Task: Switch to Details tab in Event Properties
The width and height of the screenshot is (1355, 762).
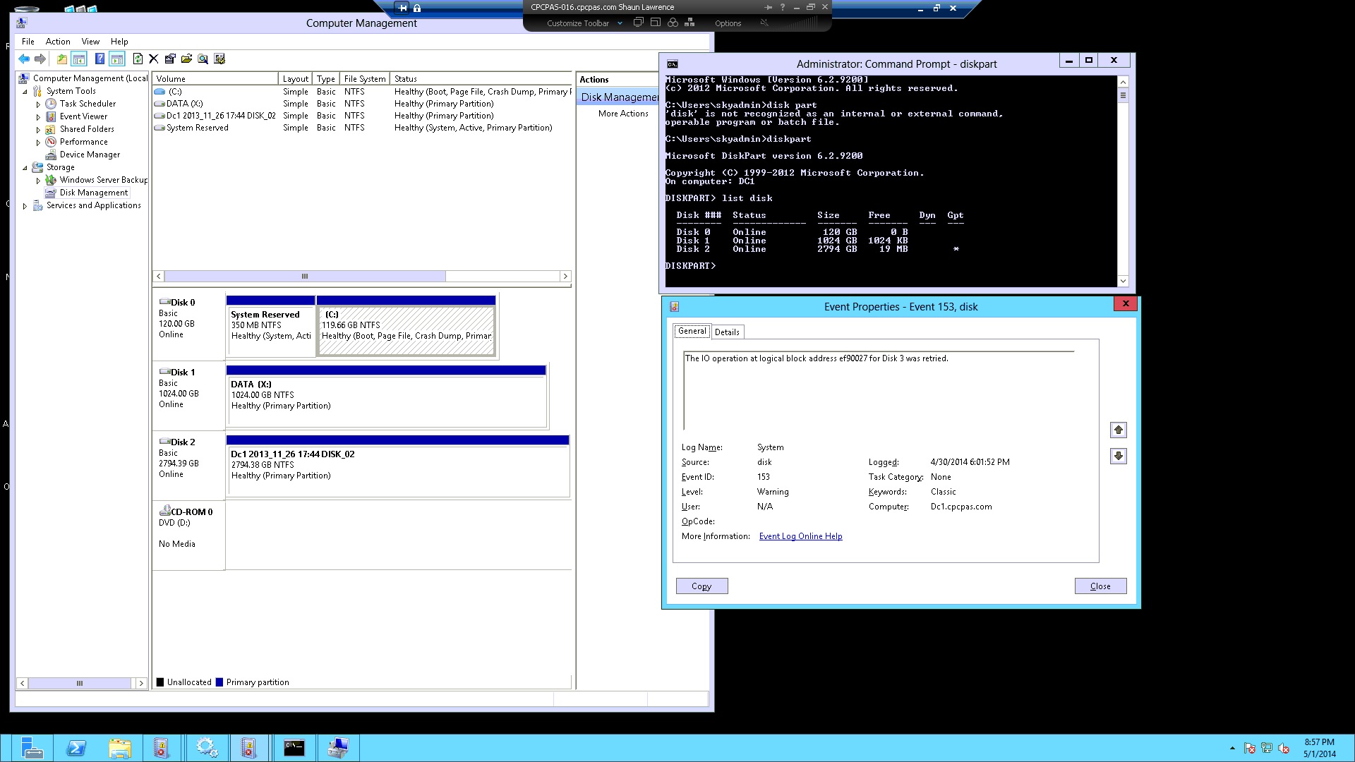Action: pyautogui.click(x=727, y=332)
